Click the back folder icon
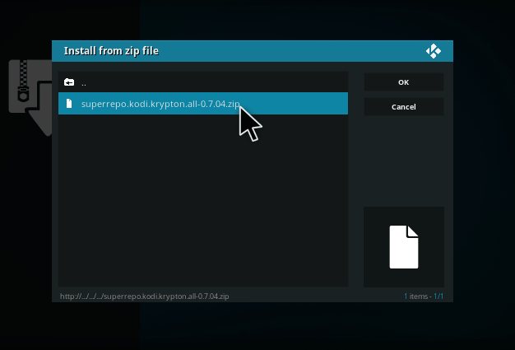The height and width of the screenshot is (350, 515). tap(69, 82)
